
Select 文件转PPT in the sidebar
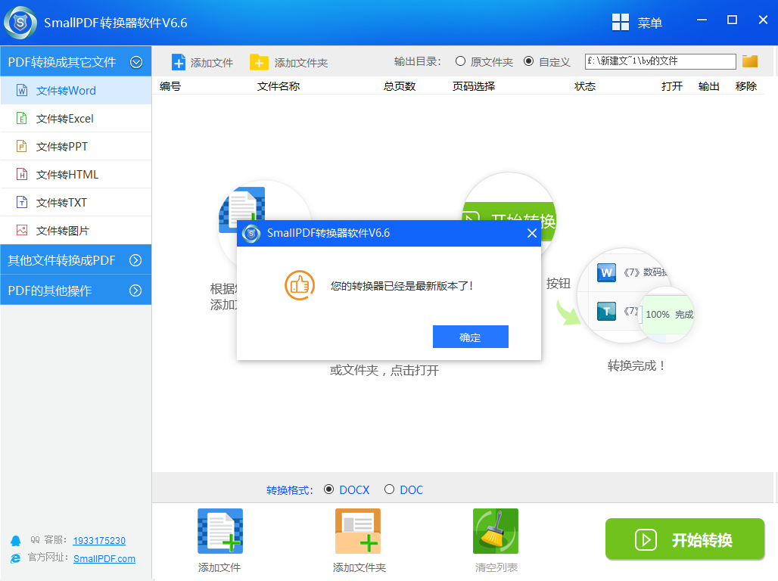coord(76,146)
